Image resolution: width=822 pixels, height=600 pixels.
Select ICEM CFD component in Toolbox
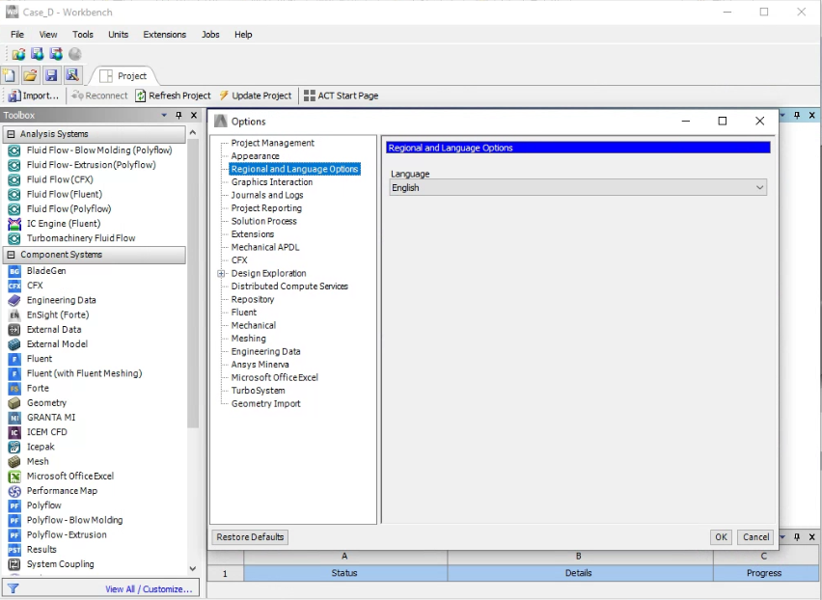click(46, 432)
